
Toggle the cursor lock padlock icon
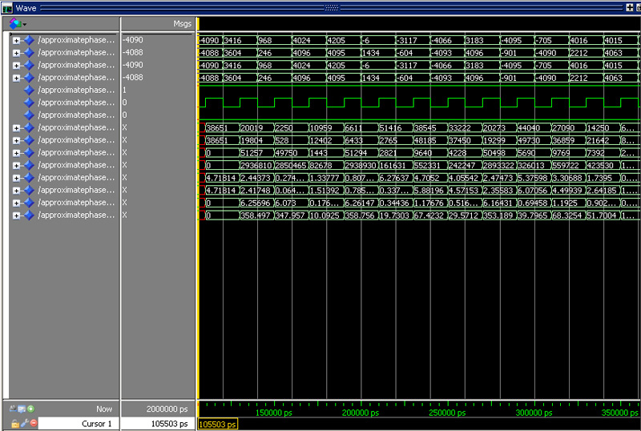(x=15, y=424)
